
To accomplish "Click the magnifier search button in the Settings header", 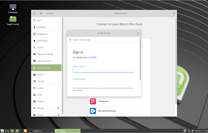I will [x=41, y=13].
